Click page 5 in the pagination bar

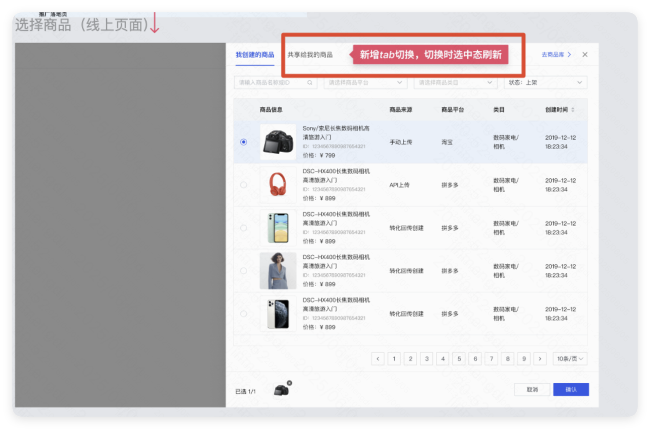point(459,359)
